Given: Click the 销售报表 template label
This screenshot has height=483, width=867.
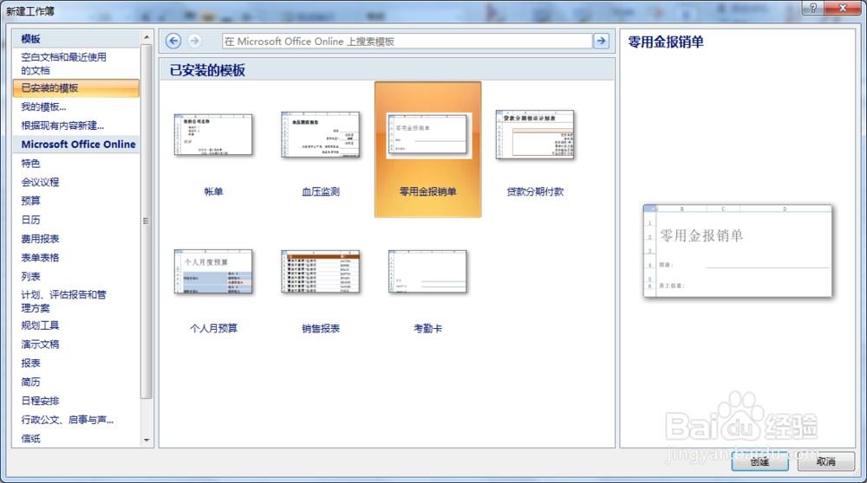Looking at the screenshot, I should (321, 328).
